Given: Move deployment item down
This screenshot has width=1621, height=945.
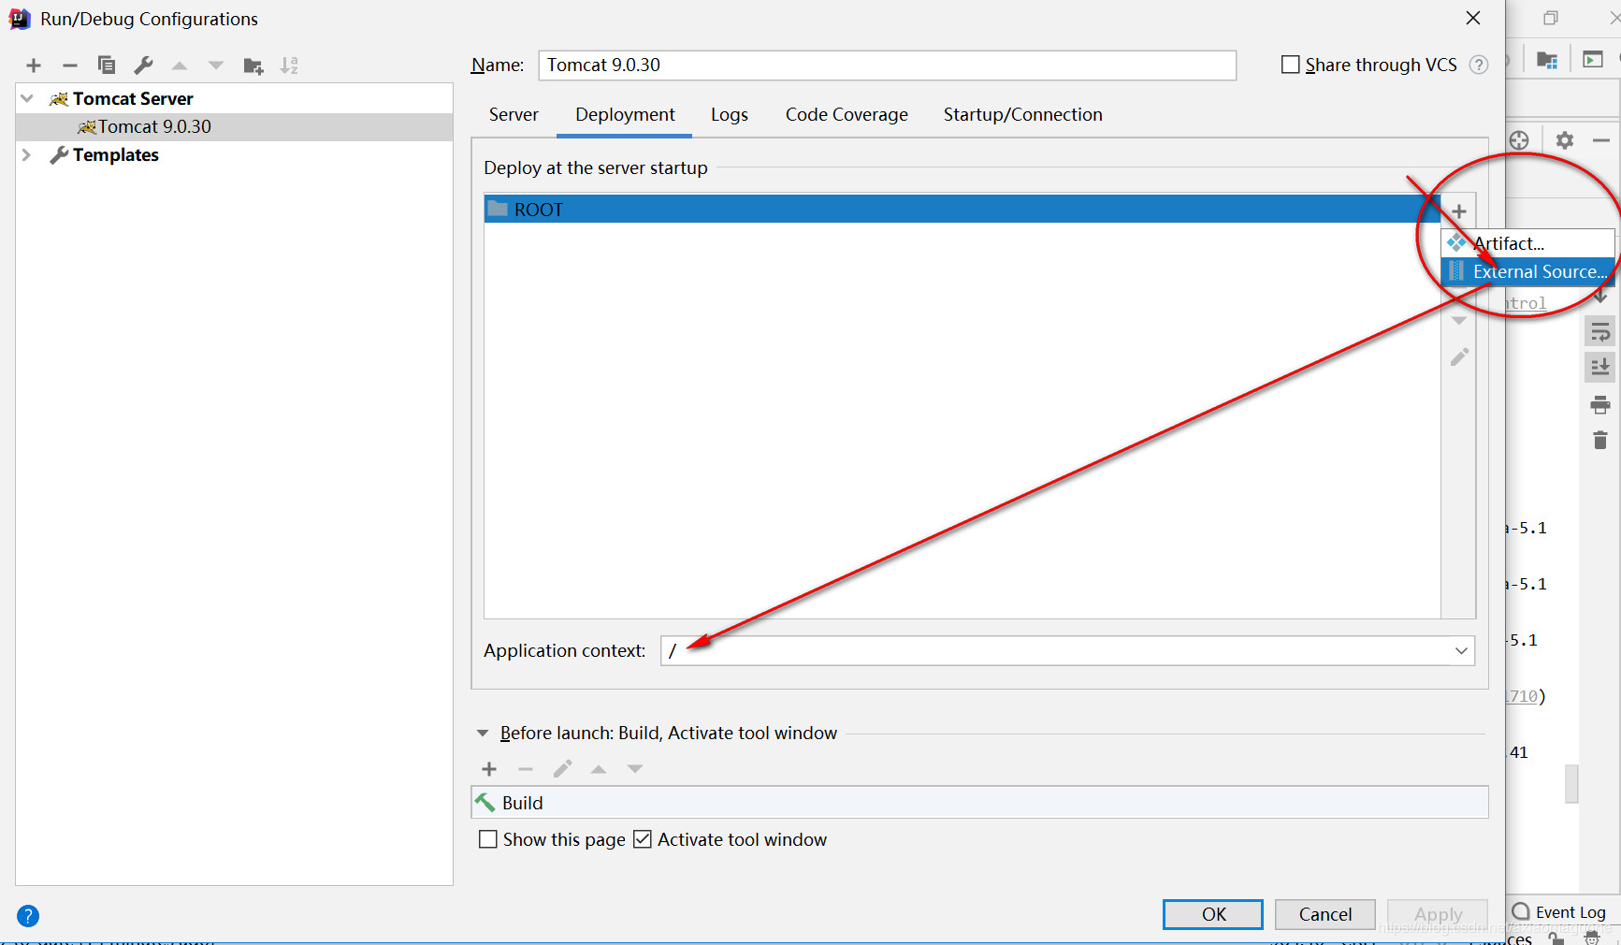Looking at the screenshot, I should pos(1459,321).
